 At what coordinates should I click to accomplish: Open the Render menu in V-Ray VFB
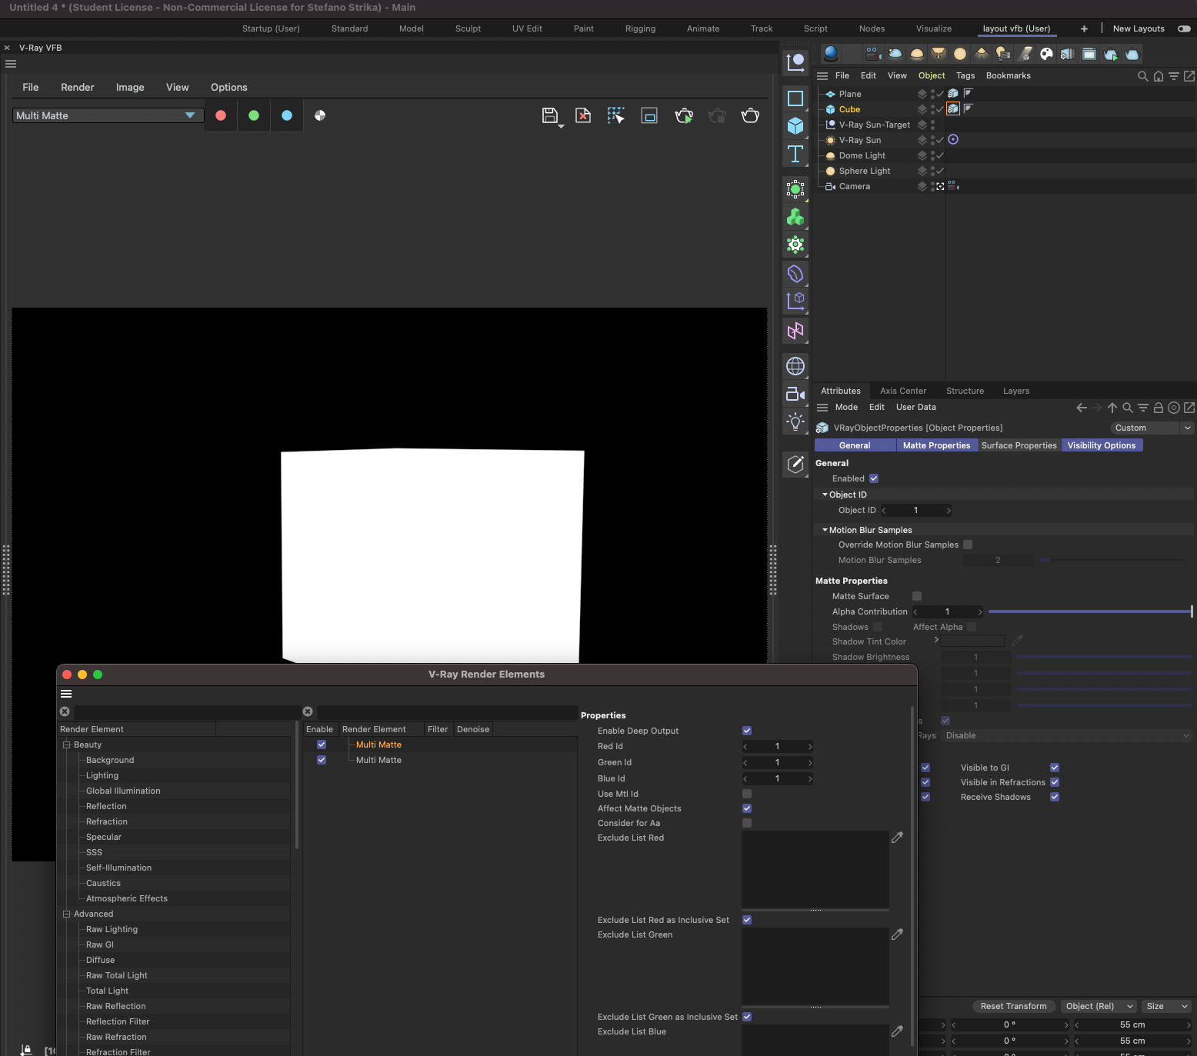[78, 87]
